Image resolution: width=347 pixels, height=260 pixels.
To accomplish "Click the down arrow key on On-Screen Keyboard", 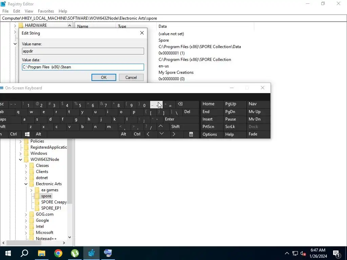I will (x=162, y=134).
